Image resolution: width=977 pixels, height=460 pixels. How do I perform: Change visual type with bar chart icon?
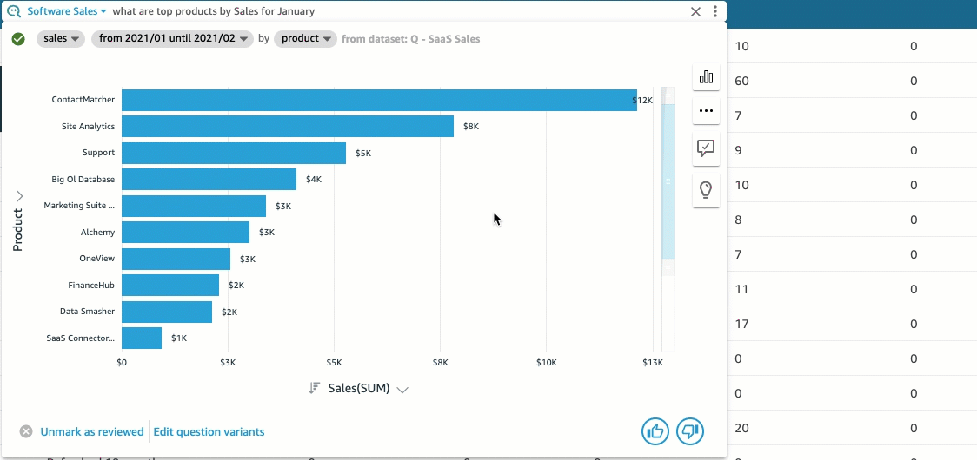[x=706, y=77]
